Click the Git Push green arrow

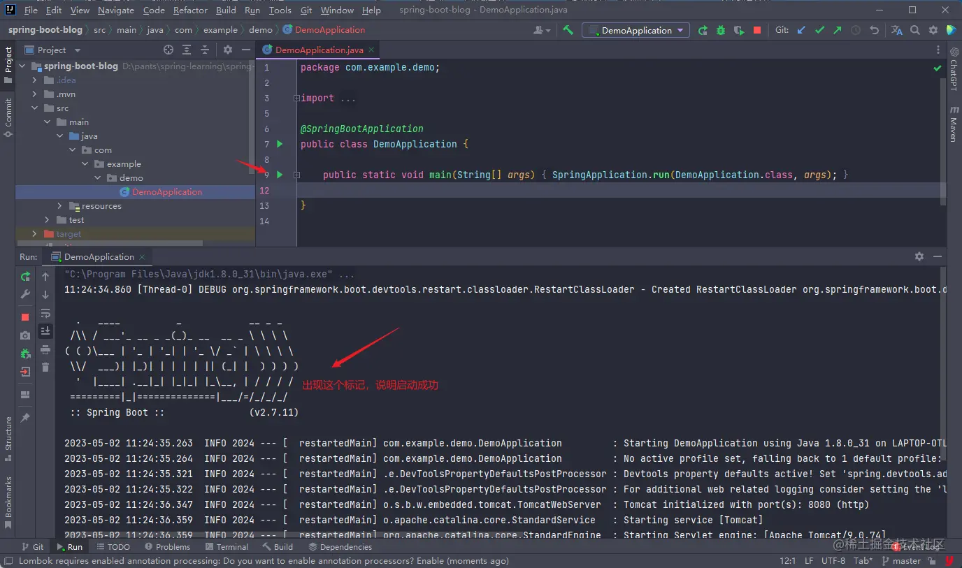coord(837,30)
